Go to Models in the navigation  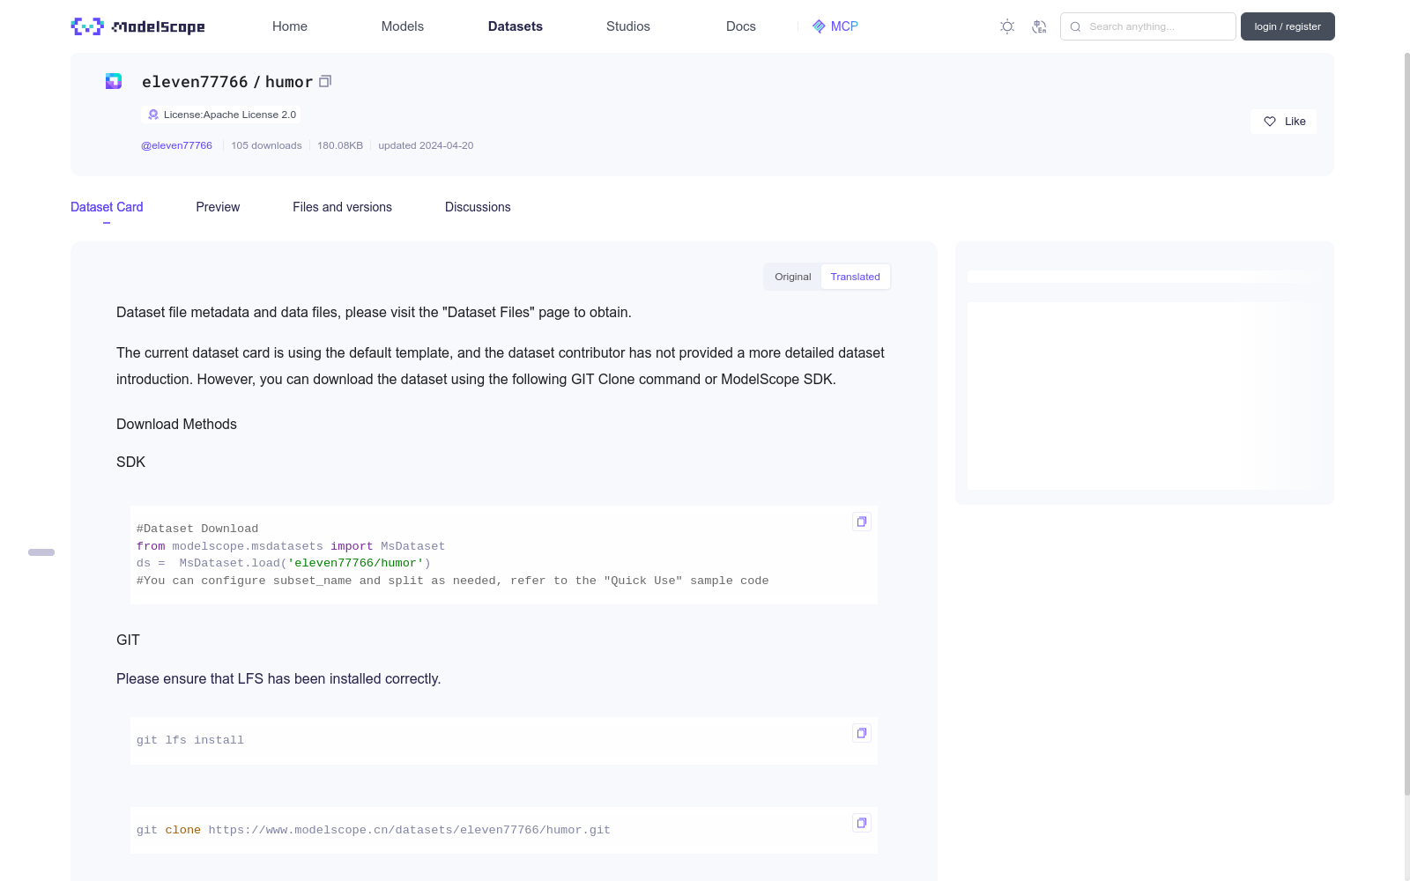402,26
